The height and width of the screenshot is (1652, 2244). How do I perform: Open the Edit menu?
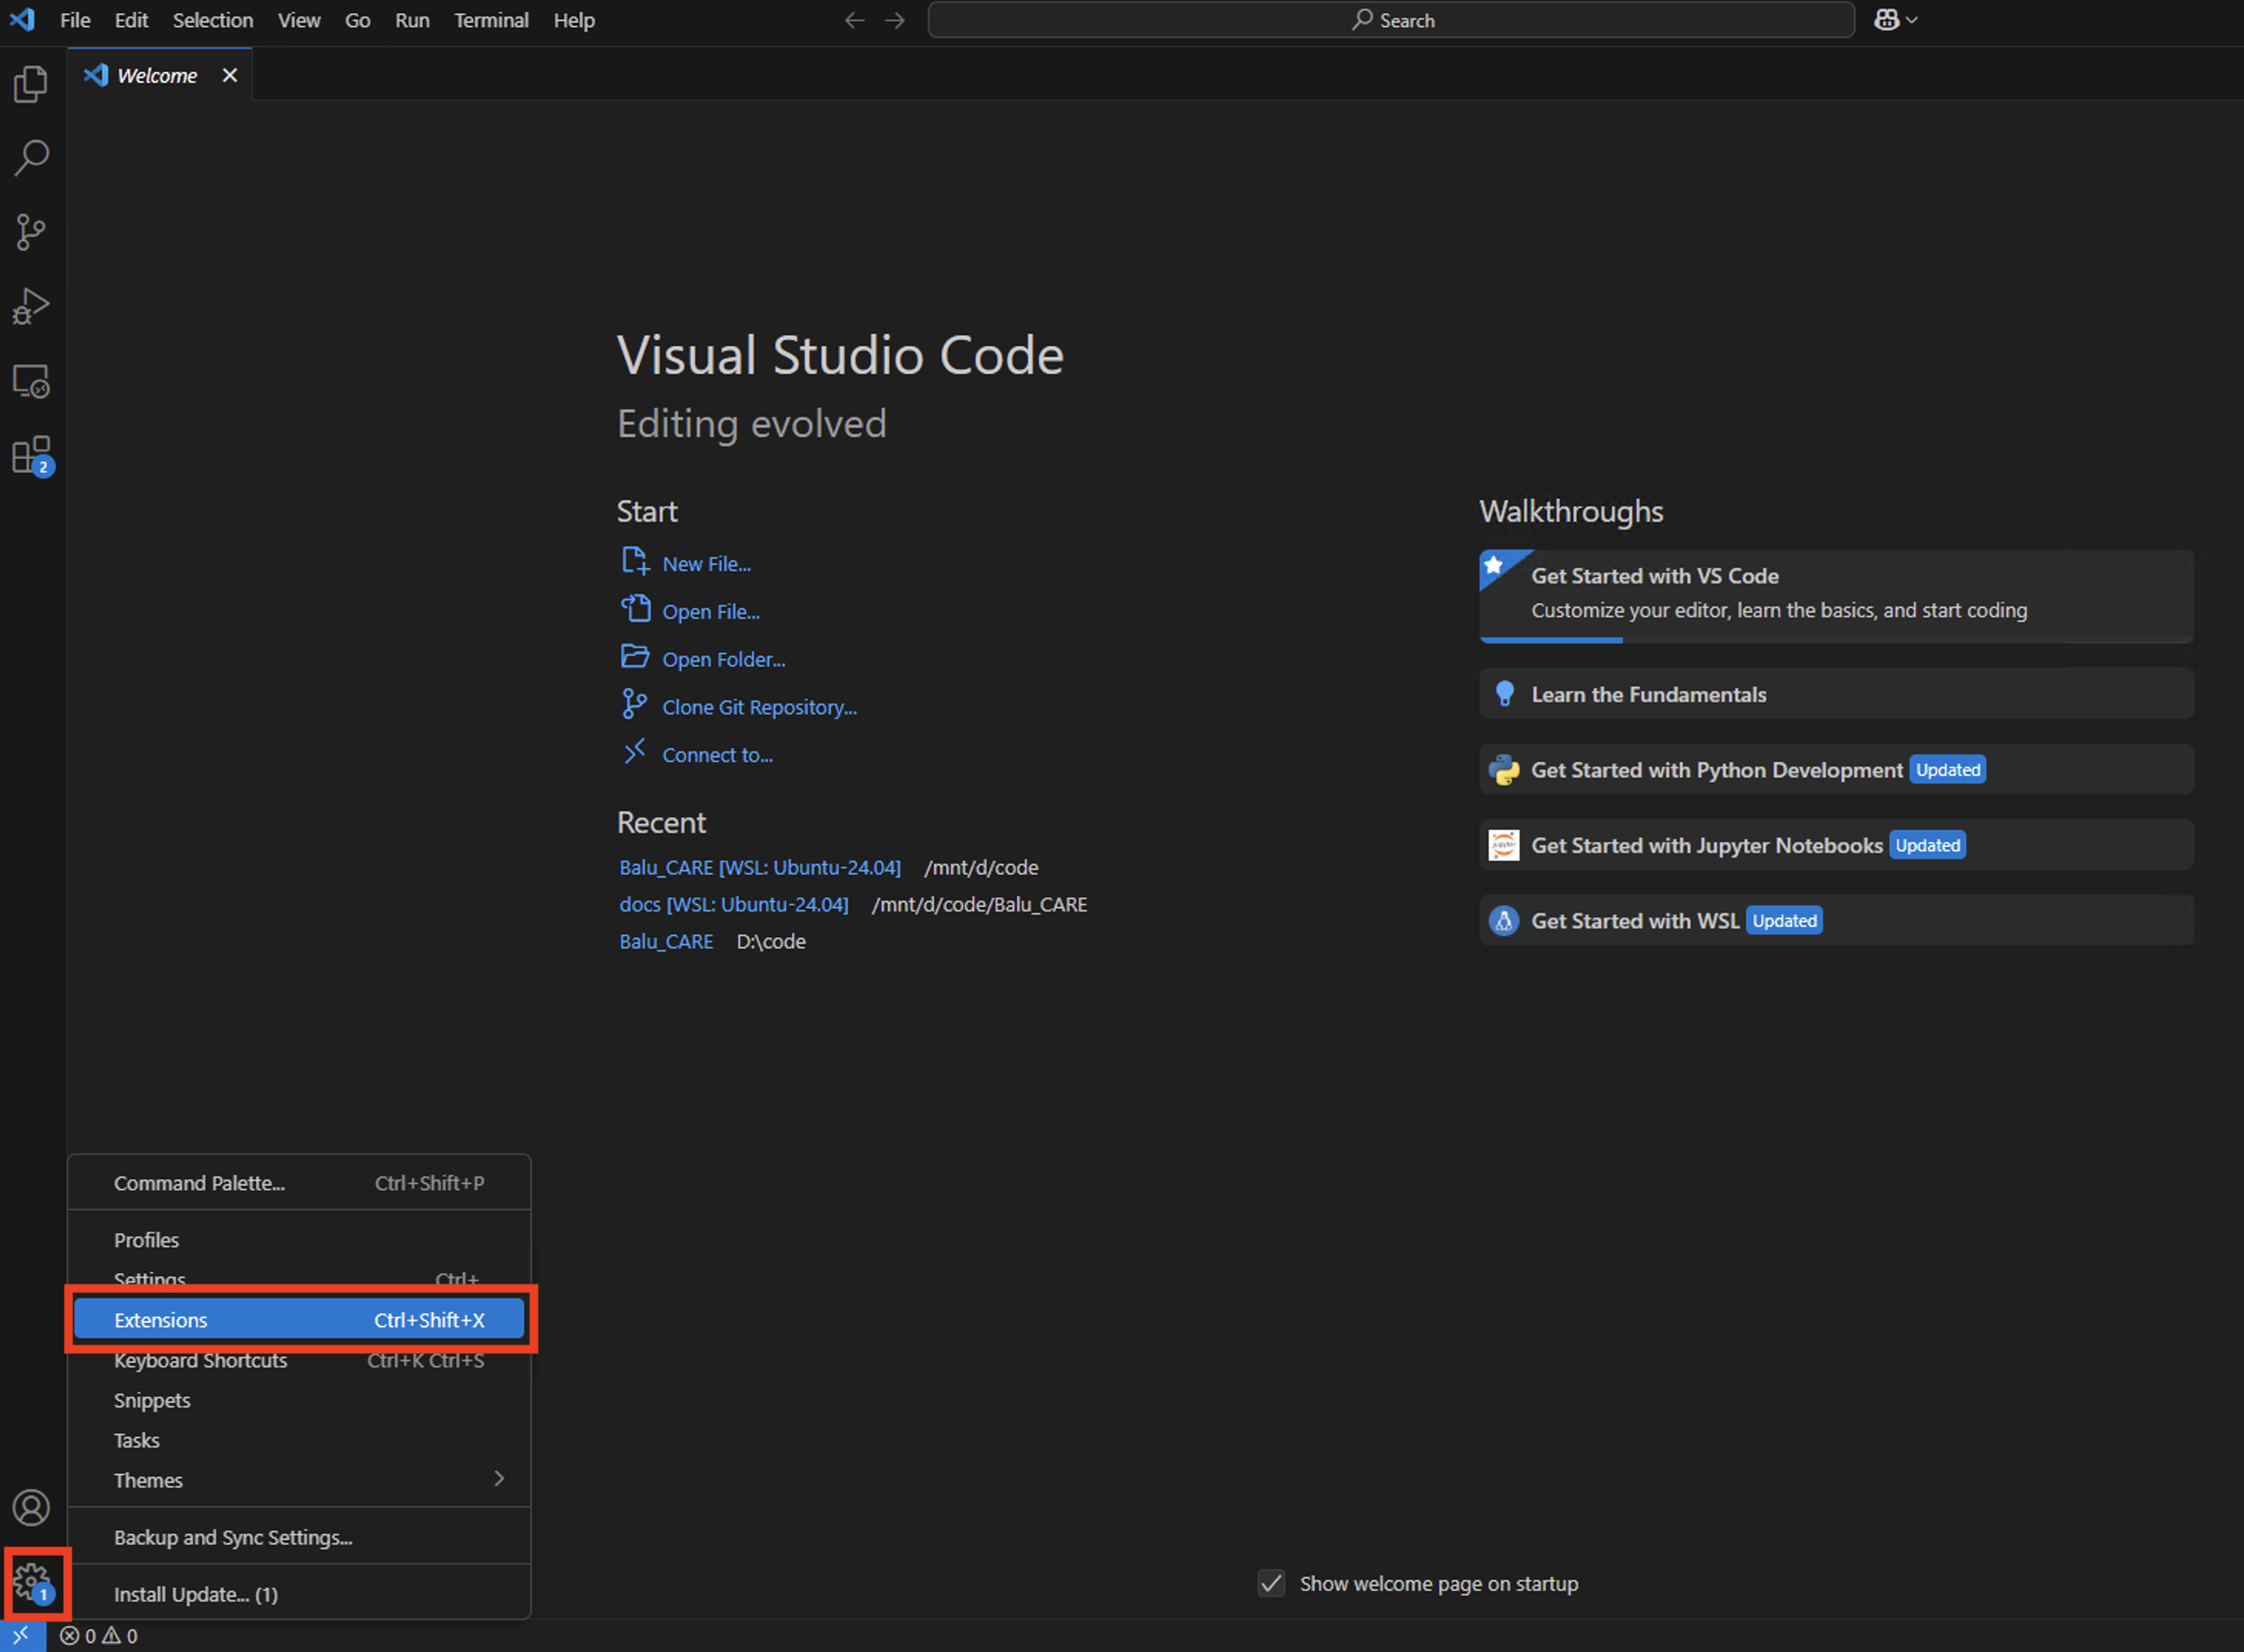[x=131, y=20]
